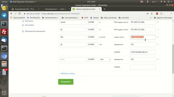The image size is (174, 97).
Task: Show hidden bookmarks overflow chevron
Action: pos(151,18)
